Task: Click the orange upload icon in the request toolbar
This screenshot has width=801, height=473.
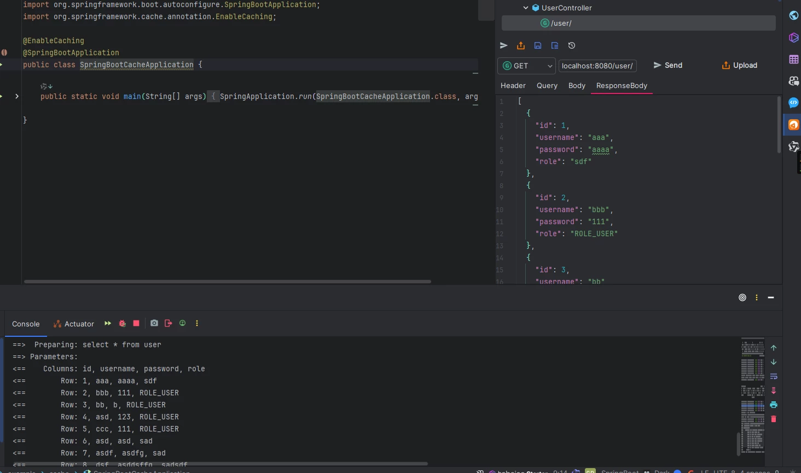Action: tap(521, 45)
